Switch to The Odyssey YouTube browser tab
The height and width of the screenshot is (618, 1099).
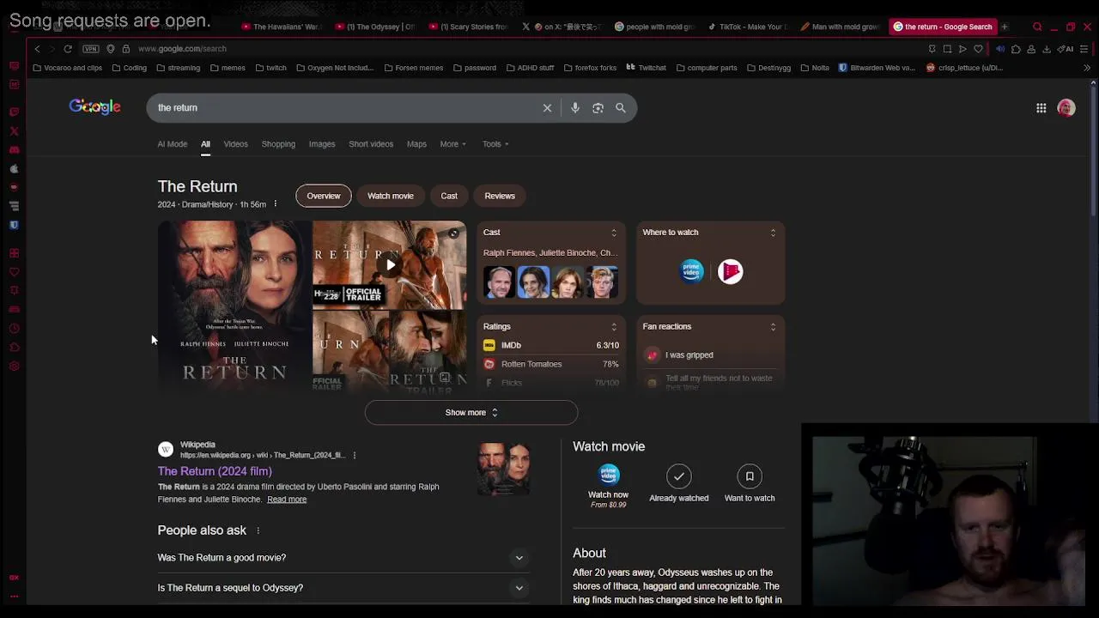(375, 27)
